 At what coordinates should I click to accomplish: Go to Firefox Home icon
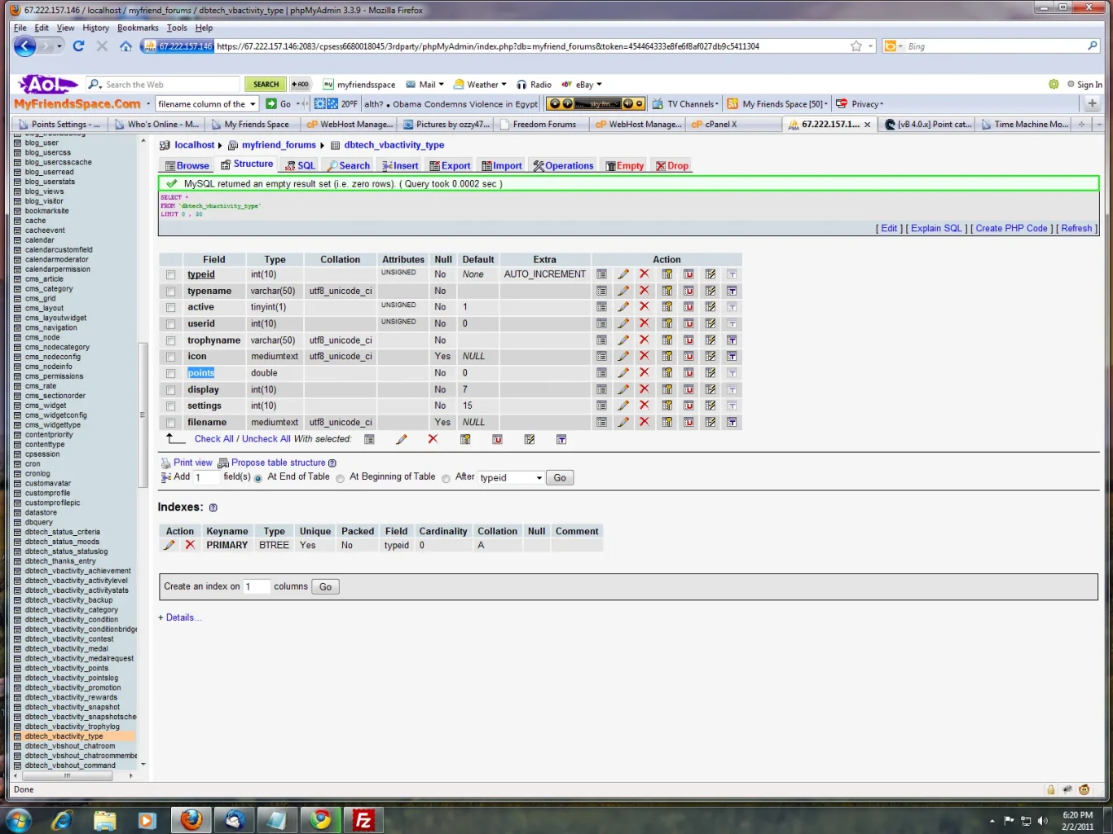pos(125,46)
